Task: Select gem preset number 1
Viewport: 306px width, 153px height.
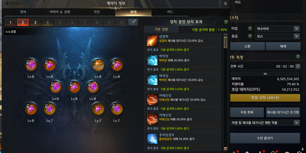Action: 11,22
